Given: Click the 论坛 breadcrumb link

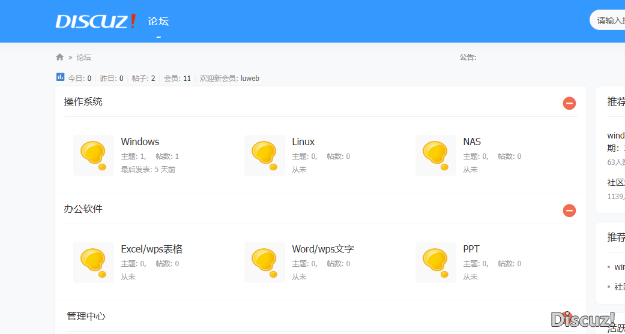Looking at the screenshot, I should click(x=83, y=58).
